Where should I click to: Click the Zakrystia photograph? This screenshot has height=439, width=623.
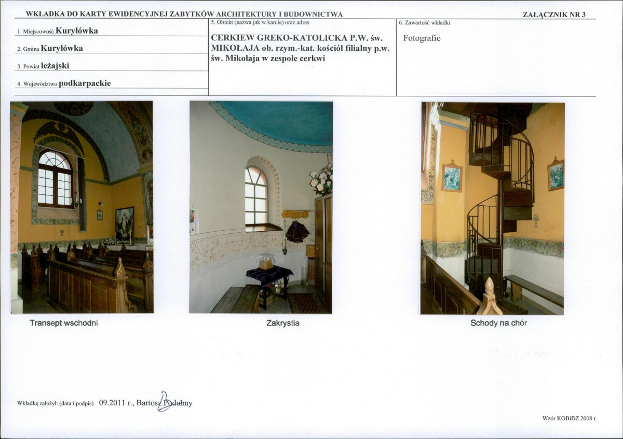coord(261,207)
